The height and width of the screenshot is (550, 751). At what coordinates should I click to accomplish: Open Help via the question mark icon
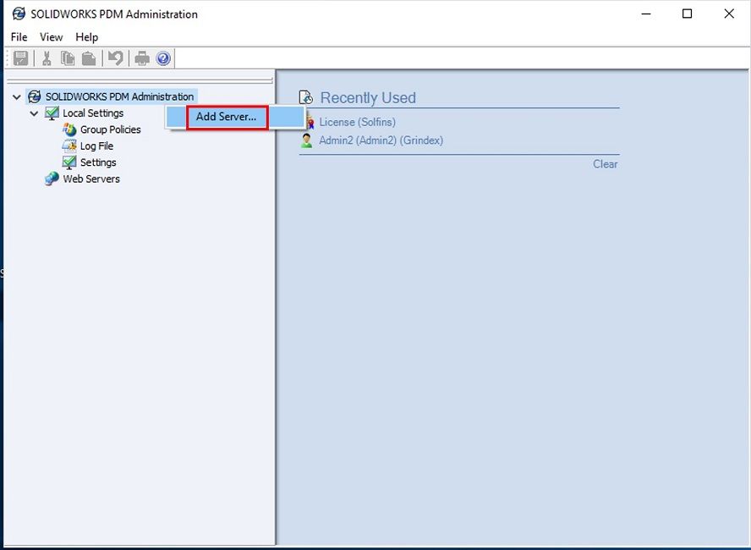[163, 58]
